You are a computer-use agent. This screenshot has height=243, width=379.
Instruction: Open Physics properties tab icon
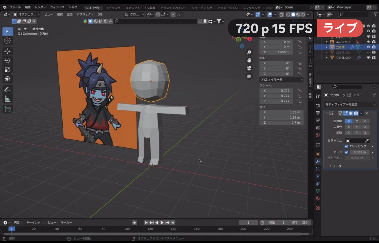[318, 176]
